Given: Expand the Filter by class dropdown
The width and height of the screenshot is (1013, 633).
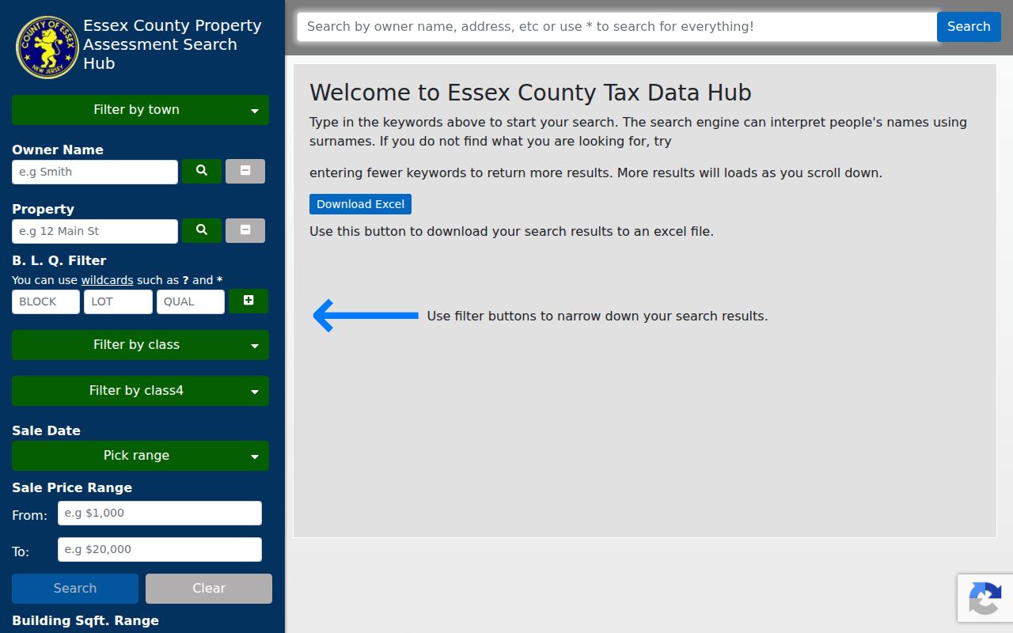Looking at the screenshot, I should coord(140,345).
